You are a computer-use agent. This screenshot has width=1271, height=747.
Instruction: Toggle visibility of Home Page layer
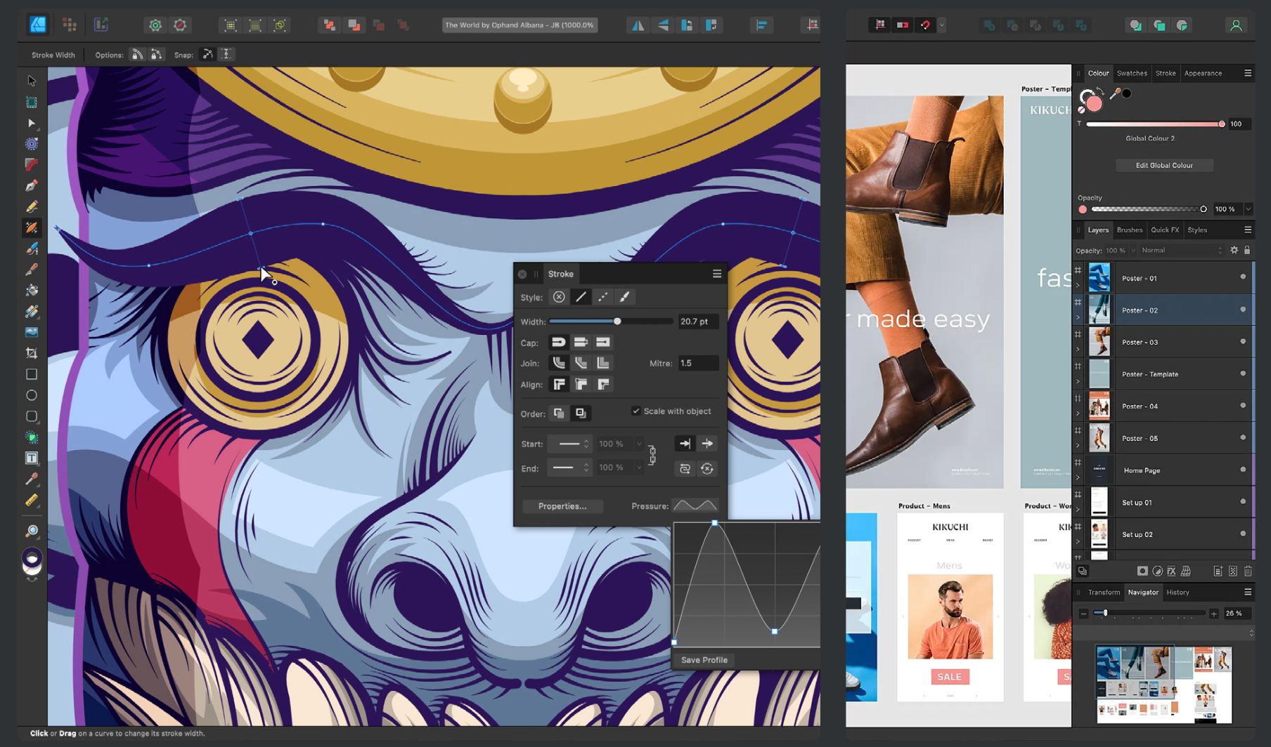point(1242,470)
